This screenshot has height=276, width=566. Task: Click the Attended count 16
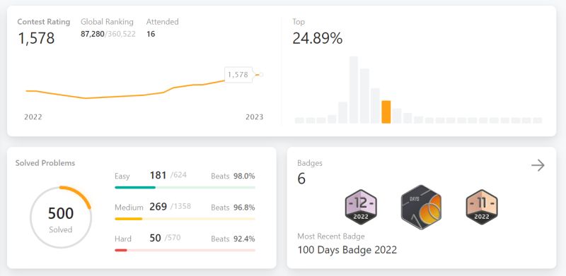pyautogui.click(x=151, y=34)
